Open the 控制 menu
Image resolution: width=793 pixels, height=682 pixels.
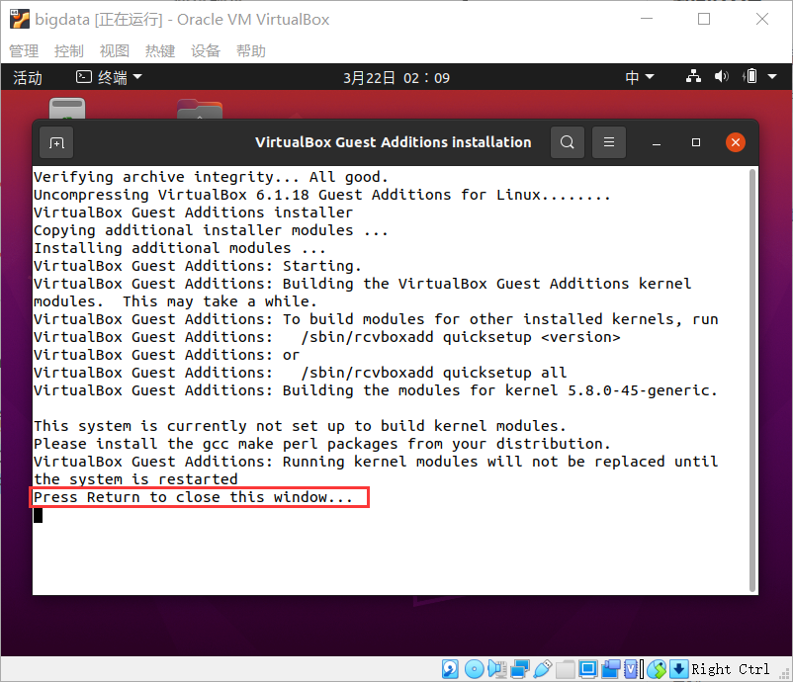click(69, 51)
